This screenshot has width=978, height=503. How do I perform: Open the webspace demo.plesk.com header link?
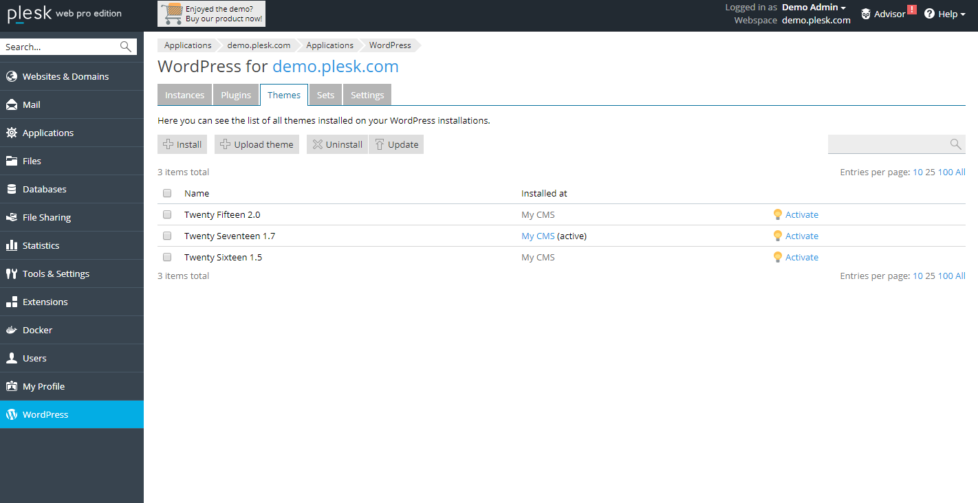tap(816, 20)
